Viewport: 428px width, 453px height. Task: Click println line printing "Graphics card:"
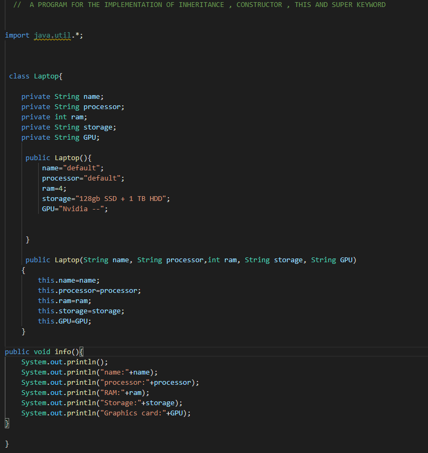[x=106, y=413]
